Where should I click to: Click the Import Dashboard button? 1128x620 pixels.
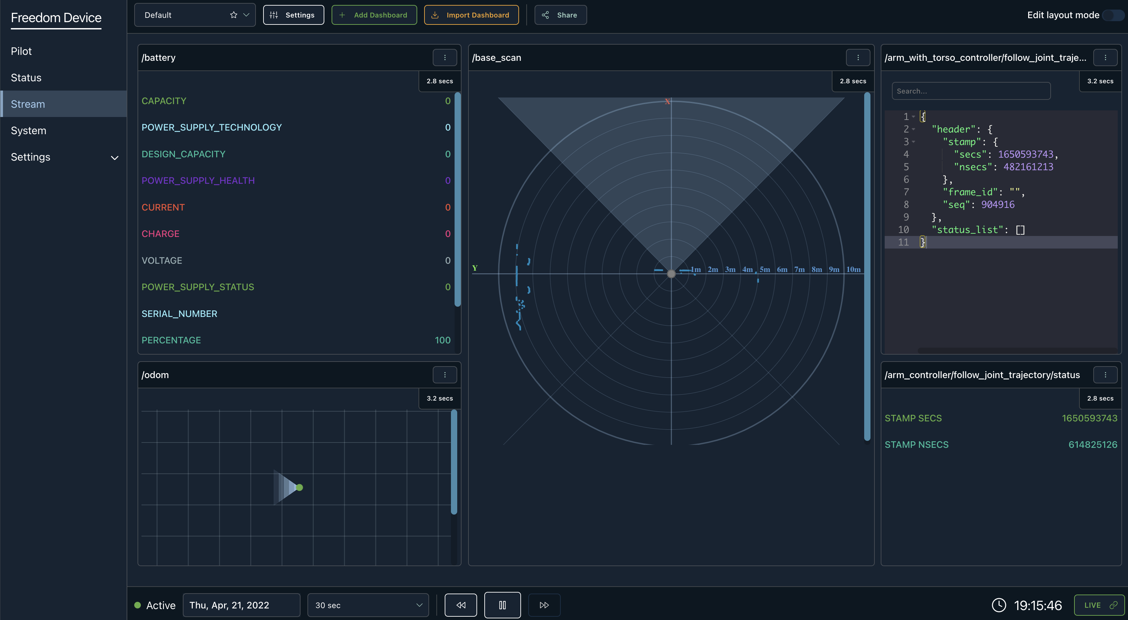[x=471, y=15]
